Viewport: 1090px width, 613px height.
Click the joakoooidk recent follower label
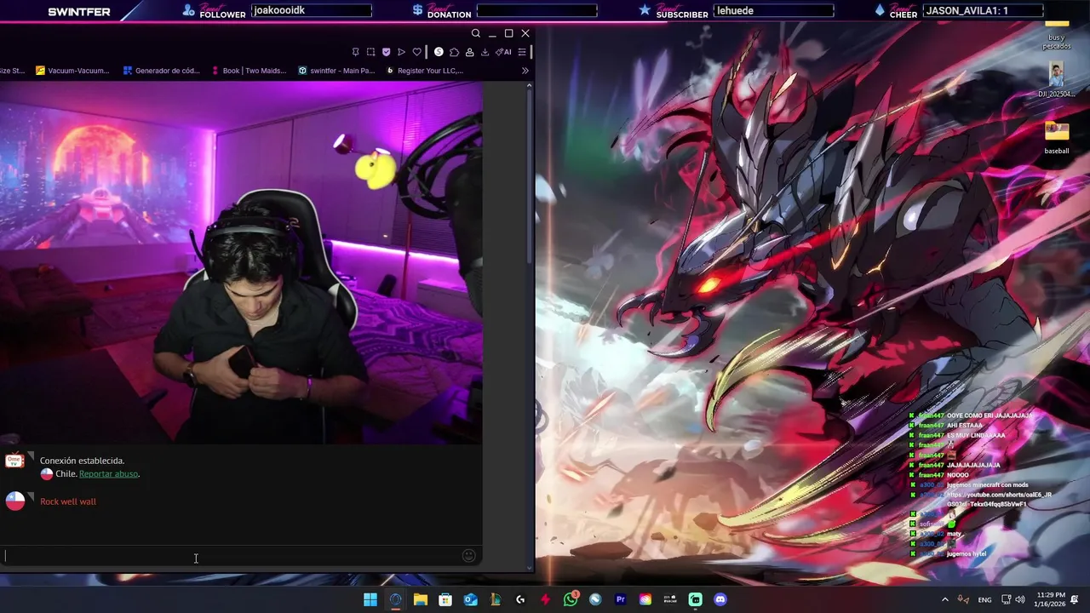tap(312, 10)
